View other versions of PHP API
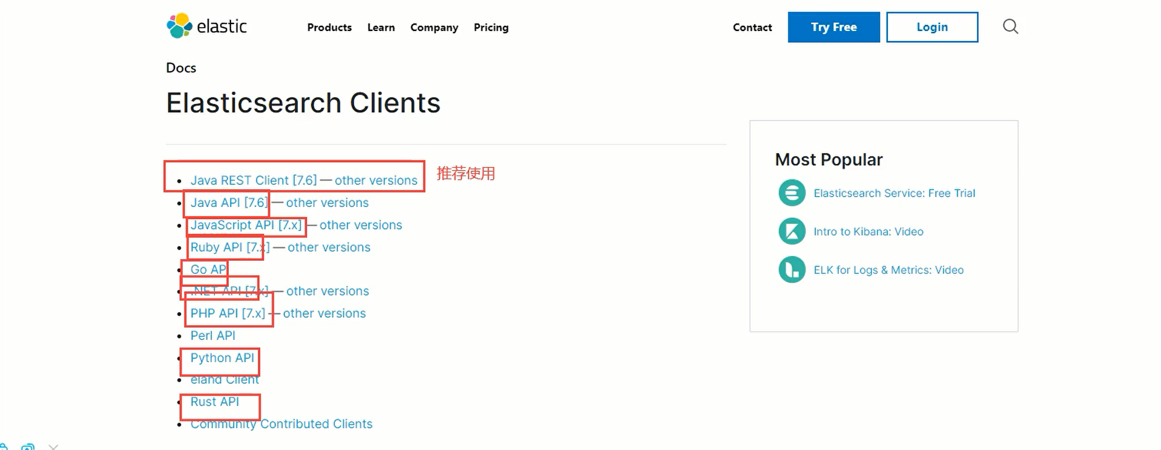Viewport: 1161px width, 450px height. coord(325,313)
